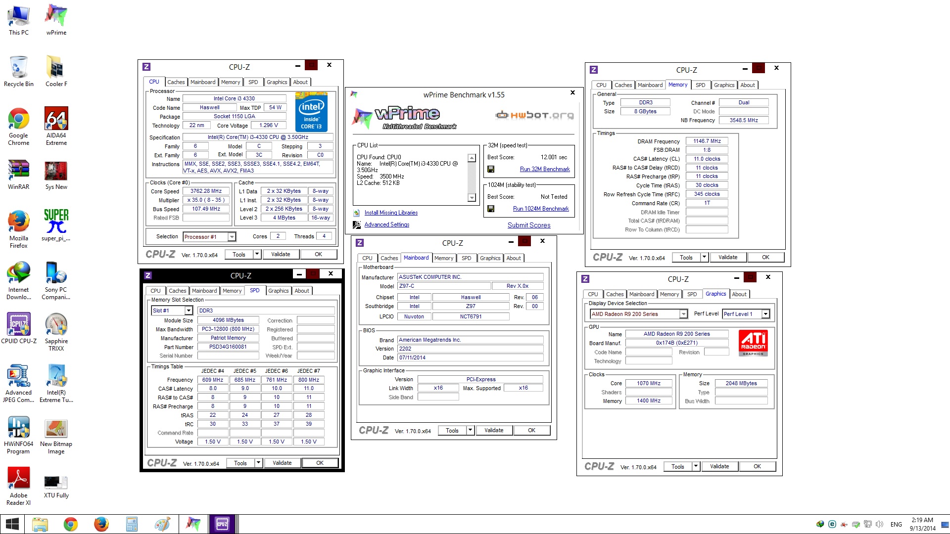The width and height of the screenshot is (950, 534).
Task: Open File Explorer from taskbar
Action: pos(40,524)
